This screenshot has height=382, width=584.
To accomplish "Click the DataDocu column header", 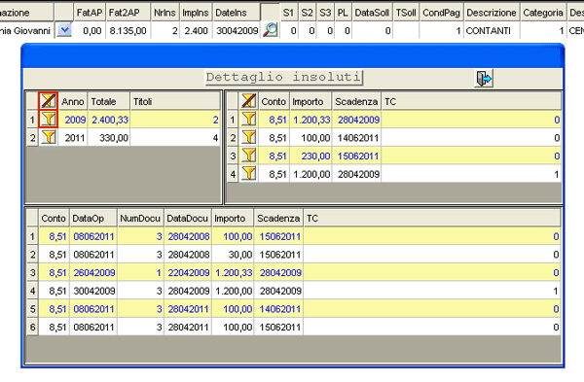I will 188,219.
